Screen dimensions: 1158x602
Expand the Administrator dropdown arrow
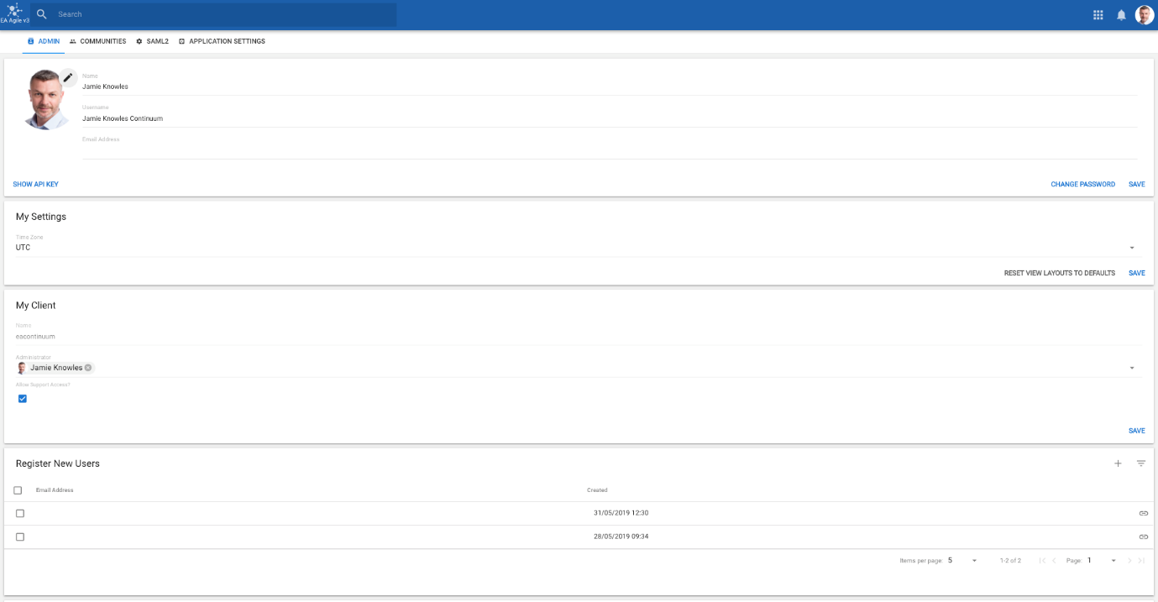tap(1132, 368)
